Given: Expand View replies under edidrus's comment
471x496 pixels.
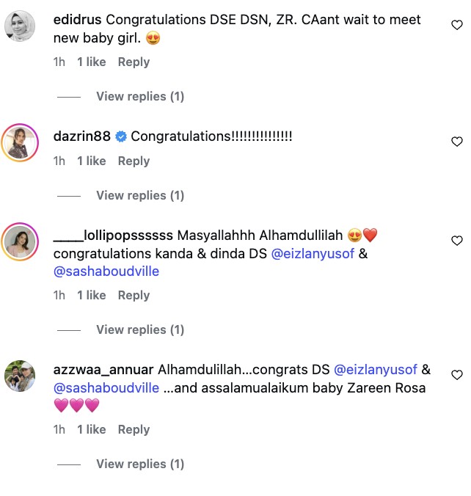Looking at the screenshot, I should tap(140, 96).
